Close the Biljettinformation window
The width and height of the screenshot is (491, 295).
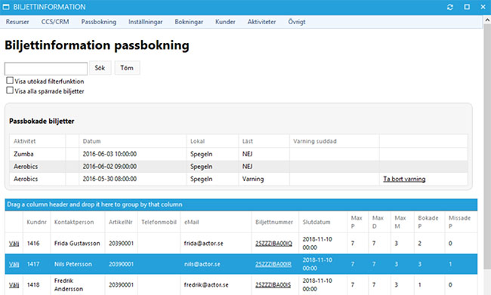coord(483,7)
